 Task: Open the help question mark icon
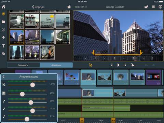click(x=160, y=7)
